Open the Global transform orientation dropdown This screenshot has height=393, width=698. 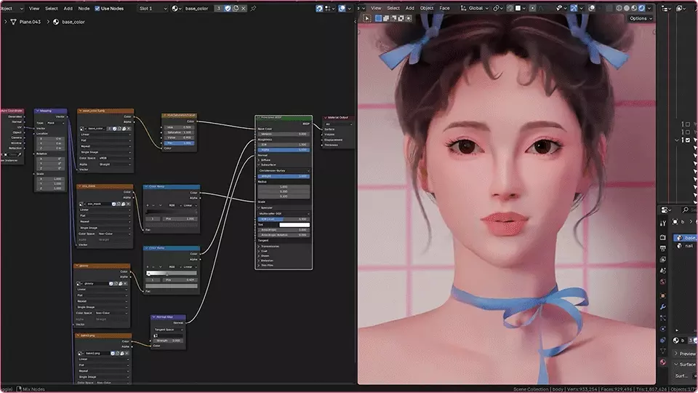coord(475,8)
